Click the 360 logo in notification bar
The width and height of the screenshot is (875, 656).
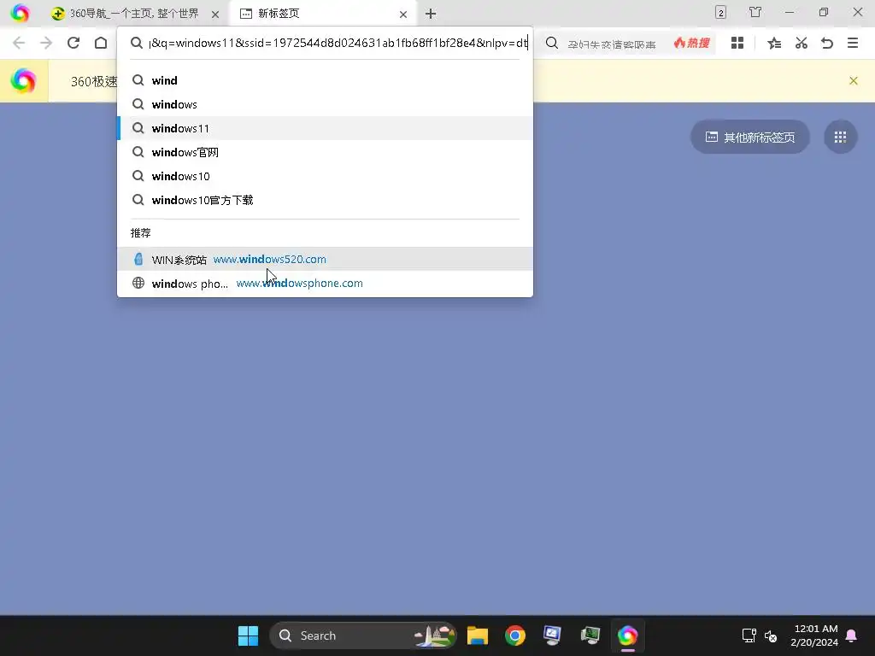[x=23, y=81]
